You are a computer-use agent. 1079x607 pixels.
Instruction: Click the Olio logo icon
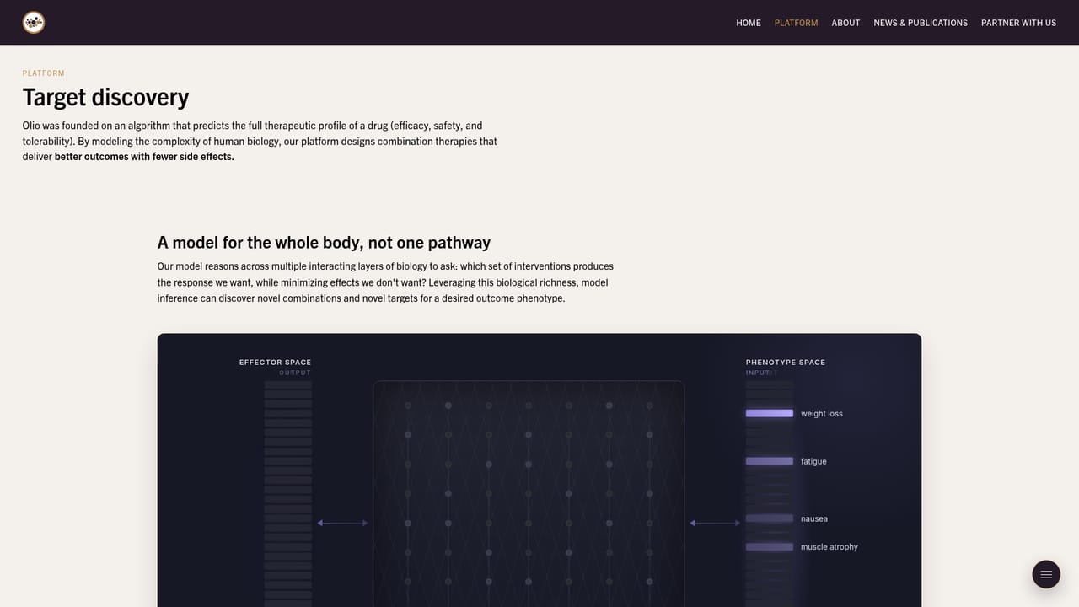[x=34, y=23]
